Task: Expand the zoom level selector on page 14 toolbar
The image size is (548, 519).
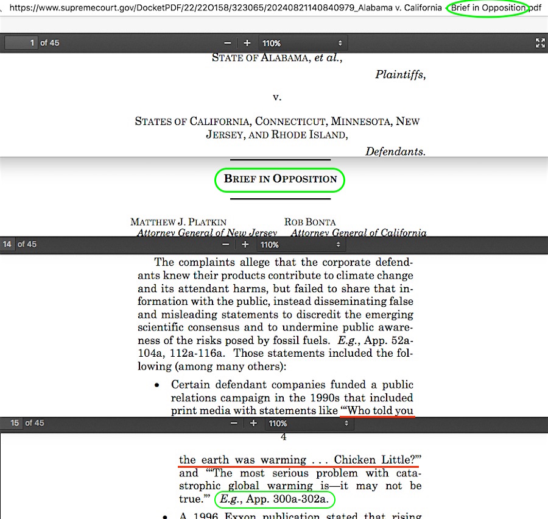Action: point(300,245)
